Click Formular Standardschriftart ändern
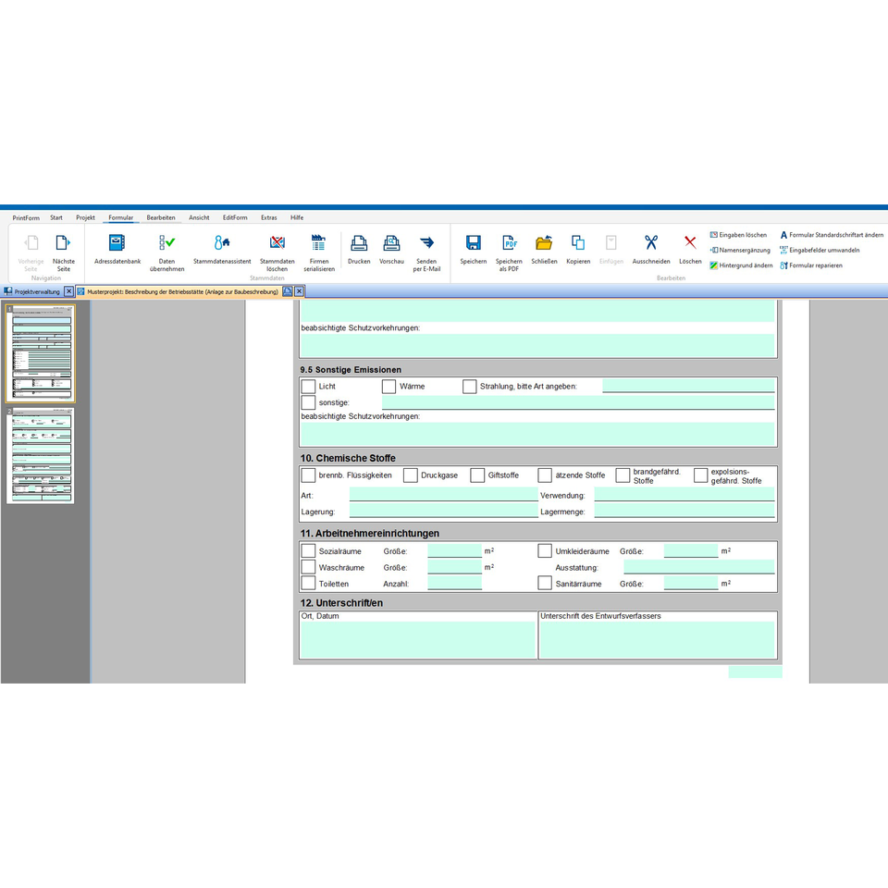The width and height of the screenshot is (888, 888). 832,234
